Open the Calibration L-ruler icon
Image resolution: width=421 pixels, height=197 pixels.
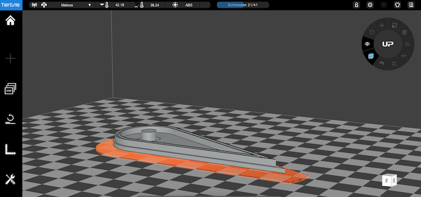coord(11,149)
